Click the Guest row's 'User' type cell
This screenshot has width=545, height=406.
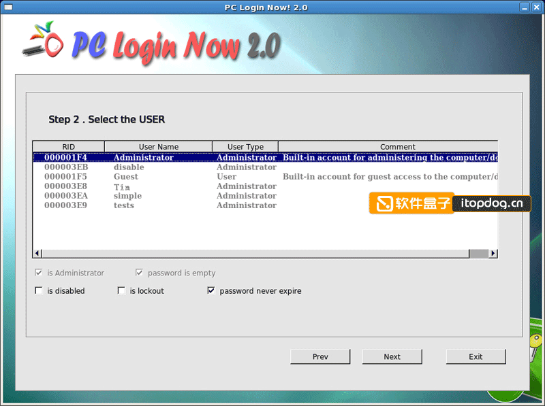point(227,177)
